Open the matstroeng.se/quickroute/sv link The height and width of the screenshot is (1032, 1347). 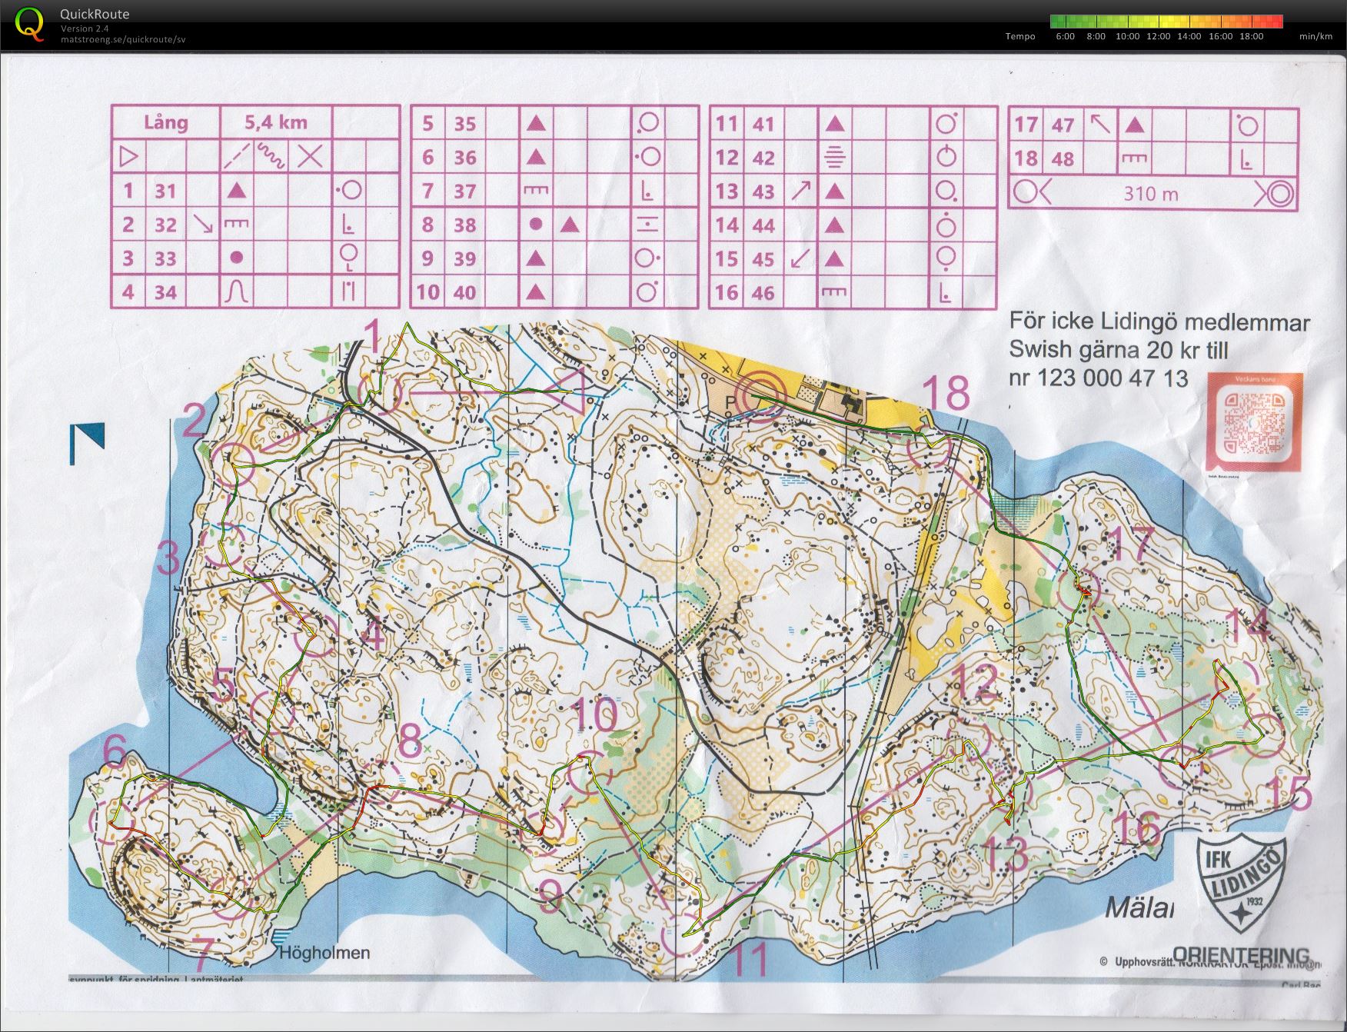coord(123,39)
